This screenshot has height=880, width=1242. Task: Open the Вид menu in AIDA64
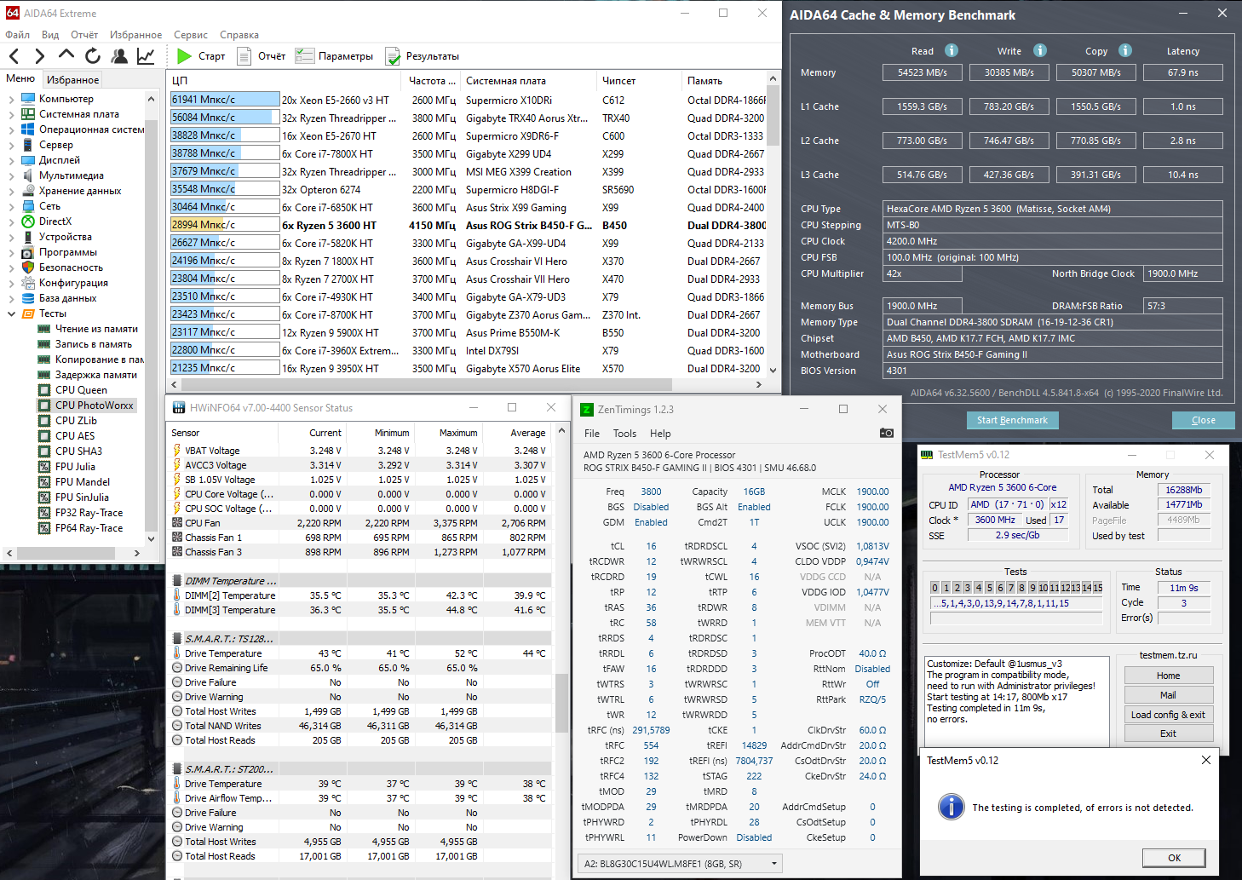[x=50, y=35]
